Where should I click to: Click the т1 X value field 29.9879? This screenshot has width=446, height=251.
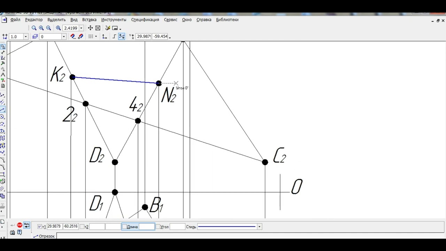coord(54,227)
